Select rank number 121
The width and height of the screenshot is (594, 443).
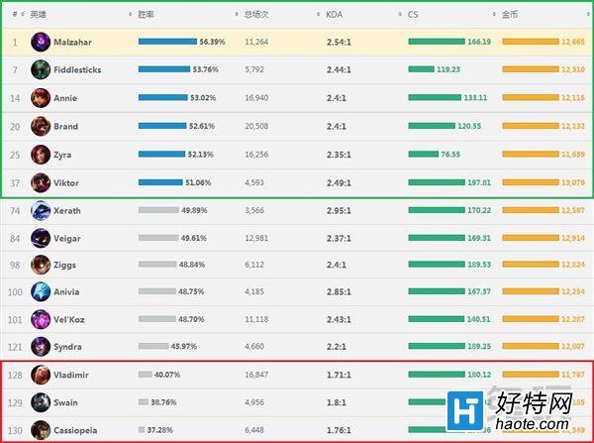15,347
